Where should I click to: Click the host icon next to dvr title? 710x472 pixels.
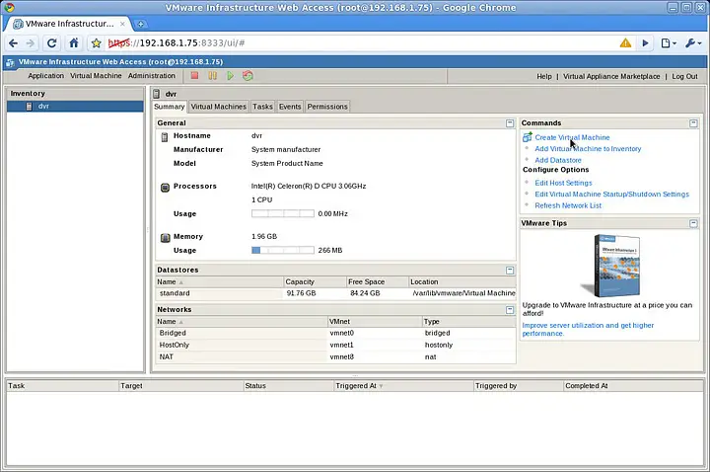(157, 94)
